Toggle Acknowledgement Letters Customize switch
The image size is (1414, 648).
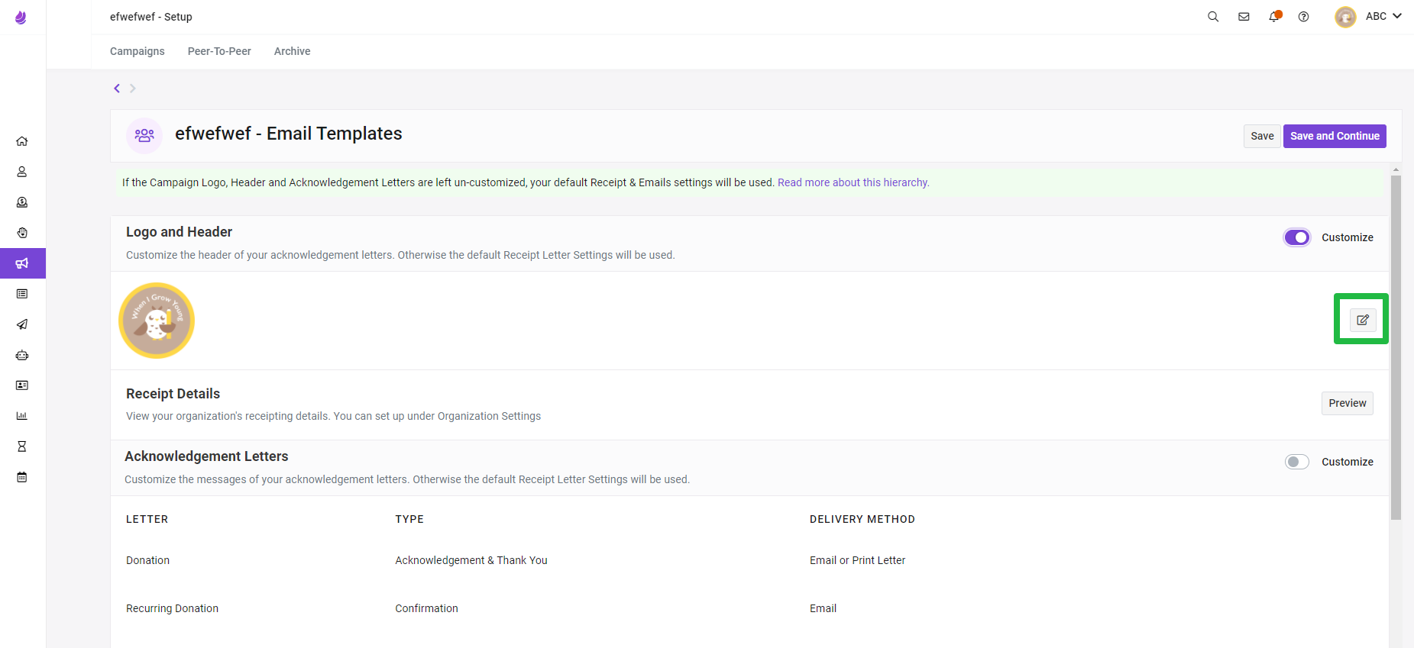(x=1297, y=462)
